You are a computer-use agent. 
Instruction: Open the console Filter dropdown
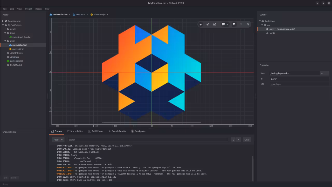point(58,139)
